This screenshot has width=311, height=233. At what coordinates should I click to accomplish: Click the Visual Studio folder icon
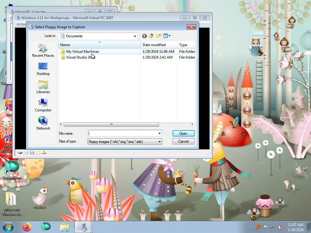click(x=63, y=57)
